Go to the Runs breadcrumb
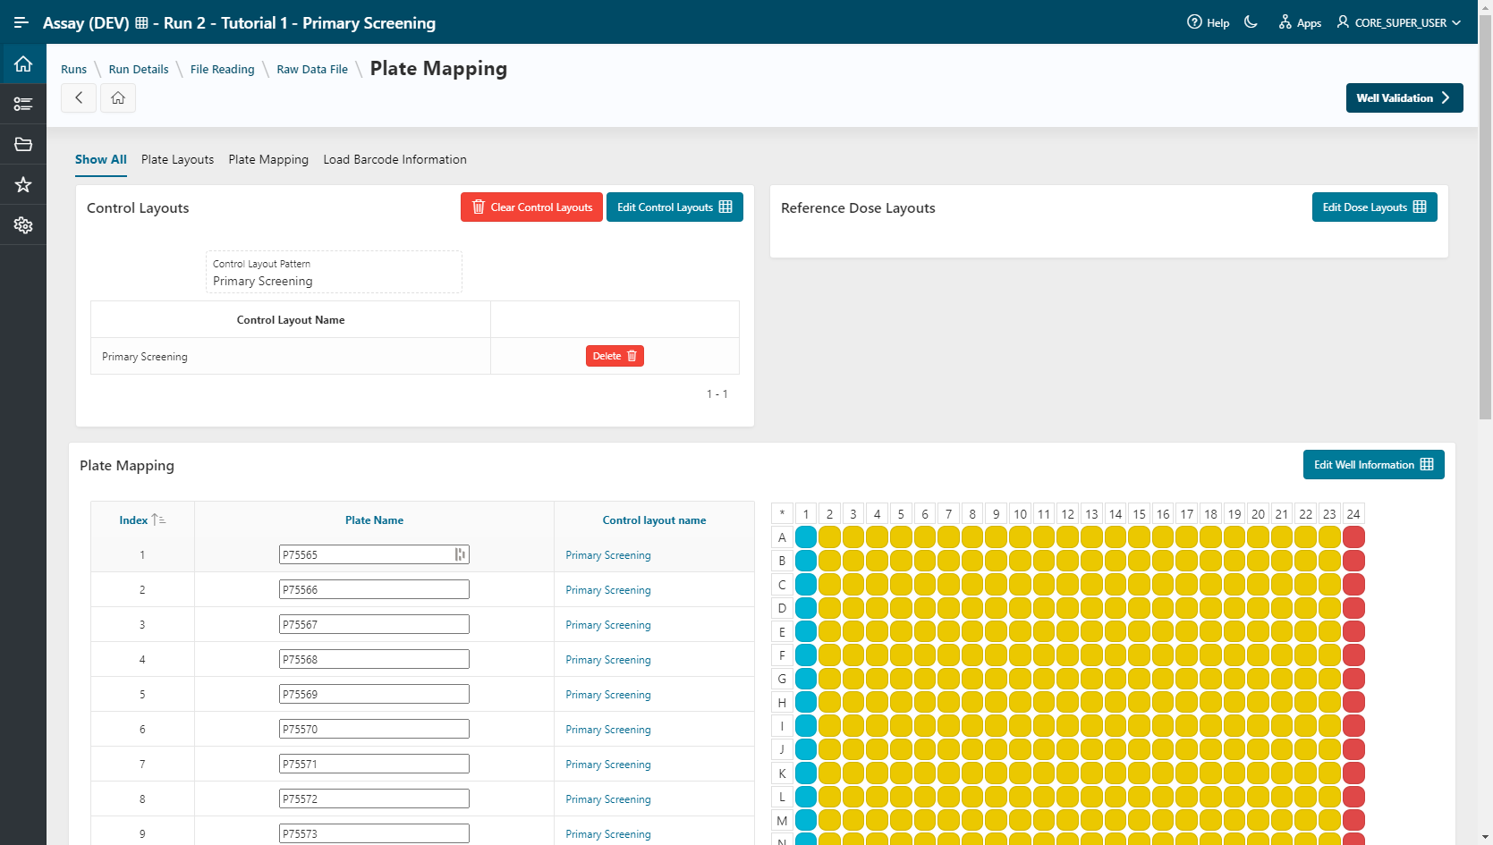1493x845 pixels. pyautogui.click(x=73, y=69)
